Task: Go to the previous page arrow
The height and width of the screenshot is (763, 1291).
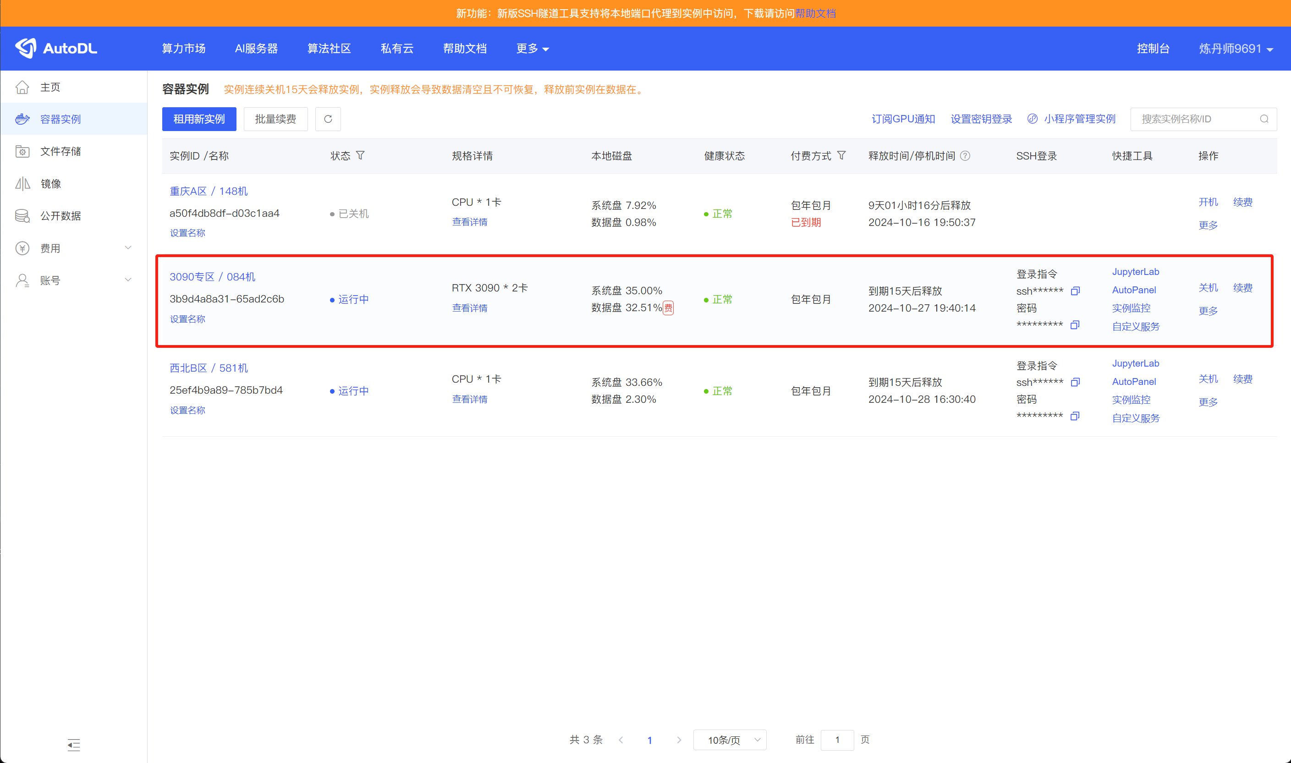Action: (621, 740)
